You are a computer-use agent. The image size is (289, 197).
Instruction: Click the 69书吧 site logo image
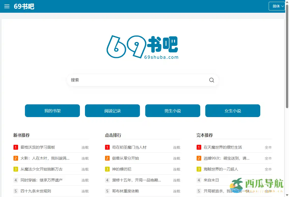[x=142, y=47]
